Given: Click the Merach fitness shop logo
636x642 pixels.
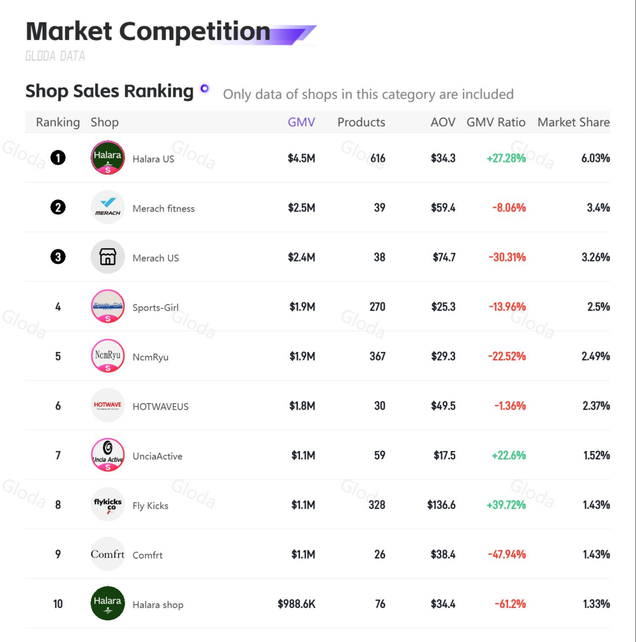Looking at the screenshot, I should click(108, 207).
